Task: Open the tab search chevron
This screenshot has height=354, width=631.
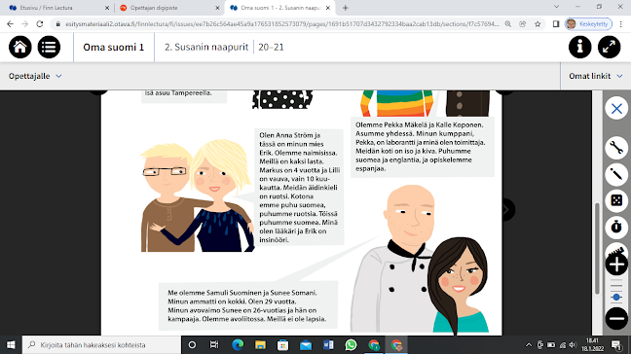Action: [x=557, y=7]
